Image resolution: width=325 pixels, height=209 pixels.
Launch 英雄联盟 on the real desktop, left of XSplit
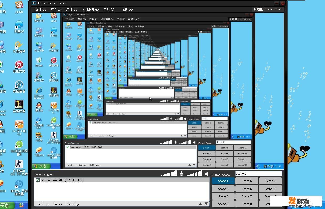pyautogui.click(x=19, y=106)
